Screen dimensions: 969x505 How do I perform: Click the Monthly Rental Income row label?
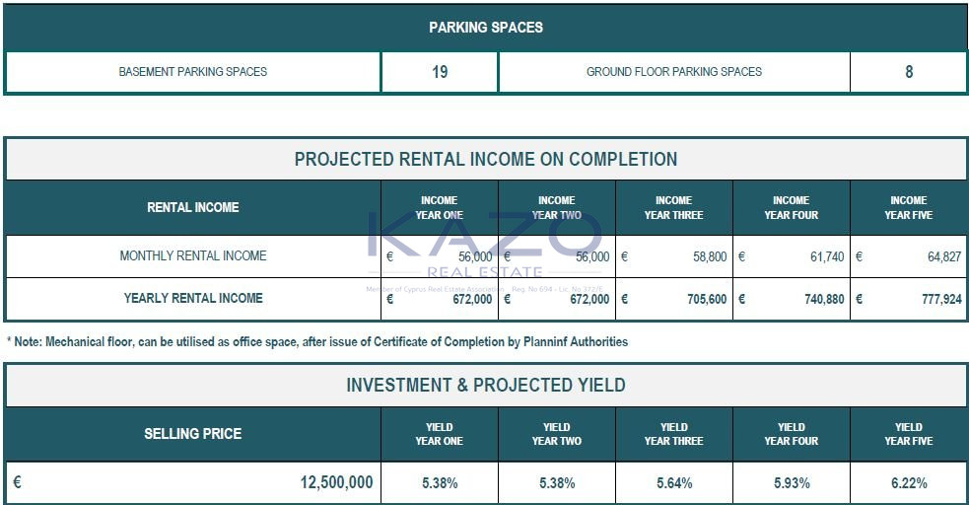tap(193, 256)
